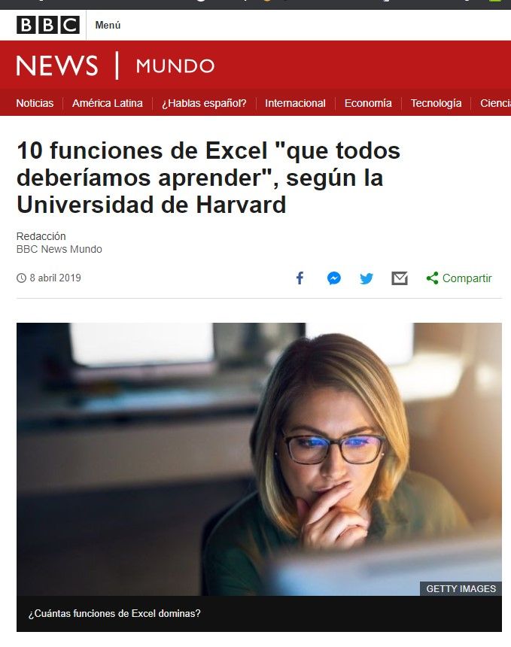The height and width of the screenshot is (647, 511).
Task: Open the Economía section
Action: [x=368, y=103]
